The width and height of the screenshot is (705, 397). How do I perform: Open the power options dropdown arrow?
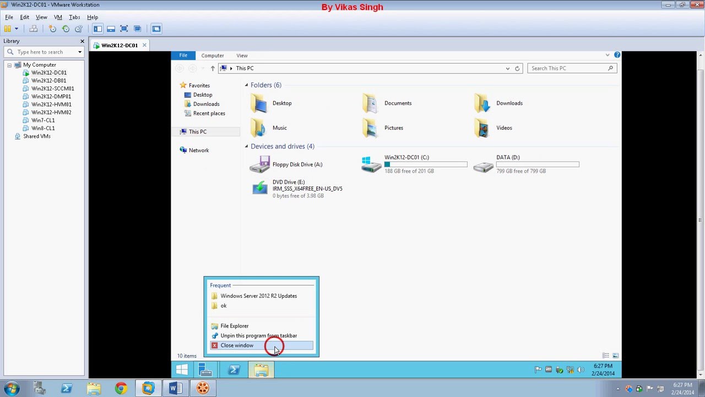point(17,29)
